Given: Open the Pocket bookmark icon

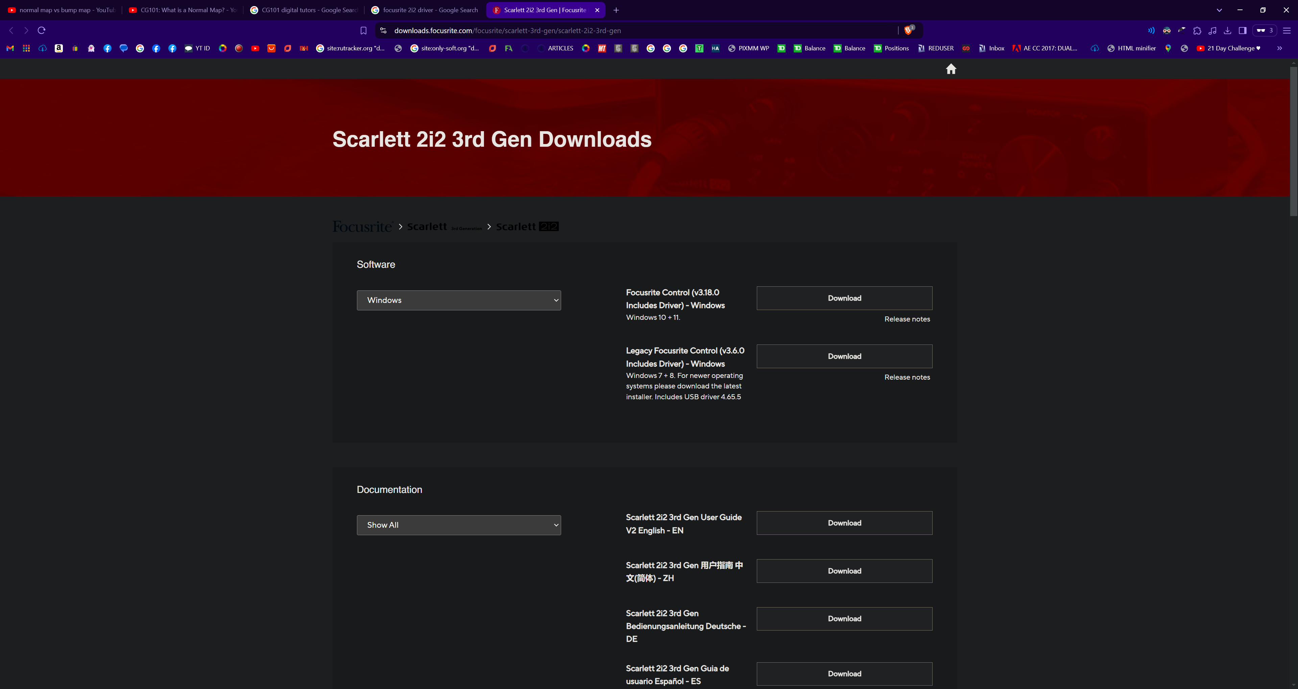Looking at the screenshot, I should pos(271,48).
